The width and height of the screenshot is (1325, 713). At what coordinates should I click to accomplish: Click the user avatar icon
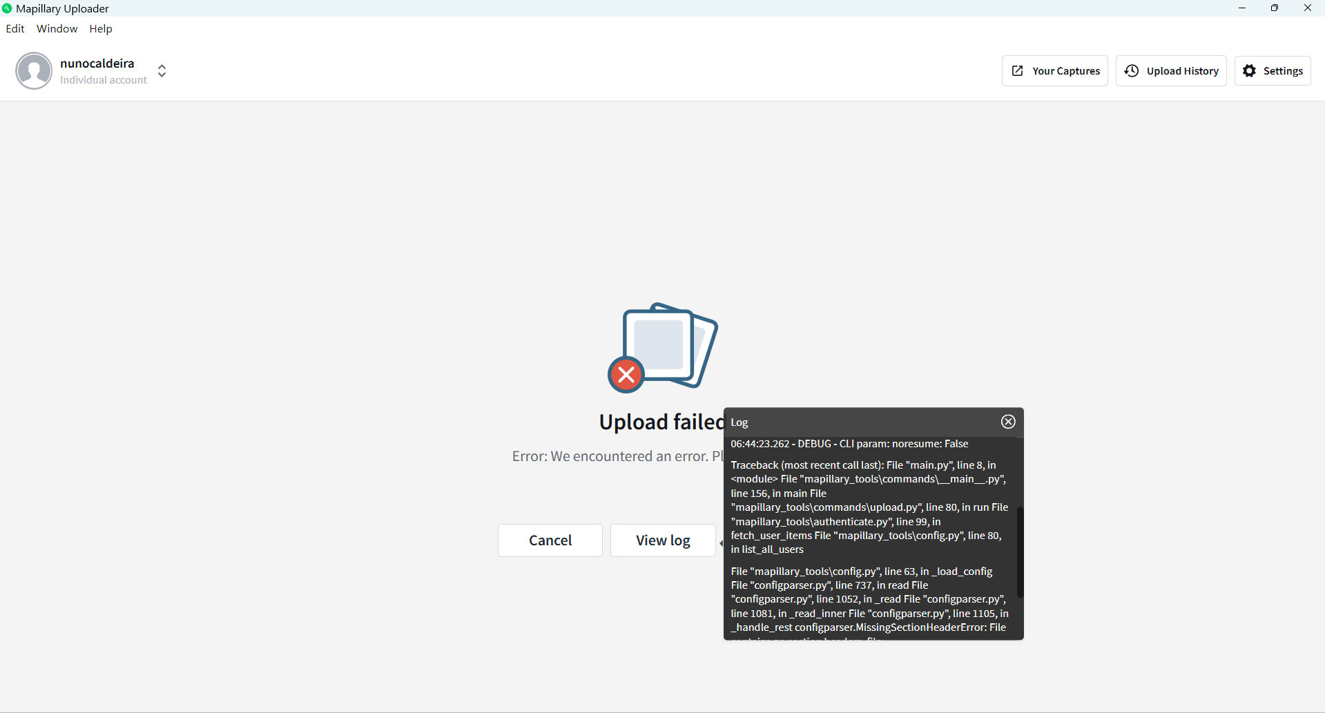coord(34,70)
